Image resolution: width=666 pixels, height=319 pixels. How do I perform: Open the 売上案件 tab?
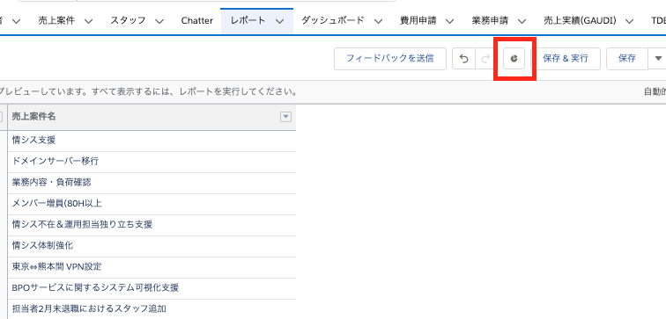point(56,20)
